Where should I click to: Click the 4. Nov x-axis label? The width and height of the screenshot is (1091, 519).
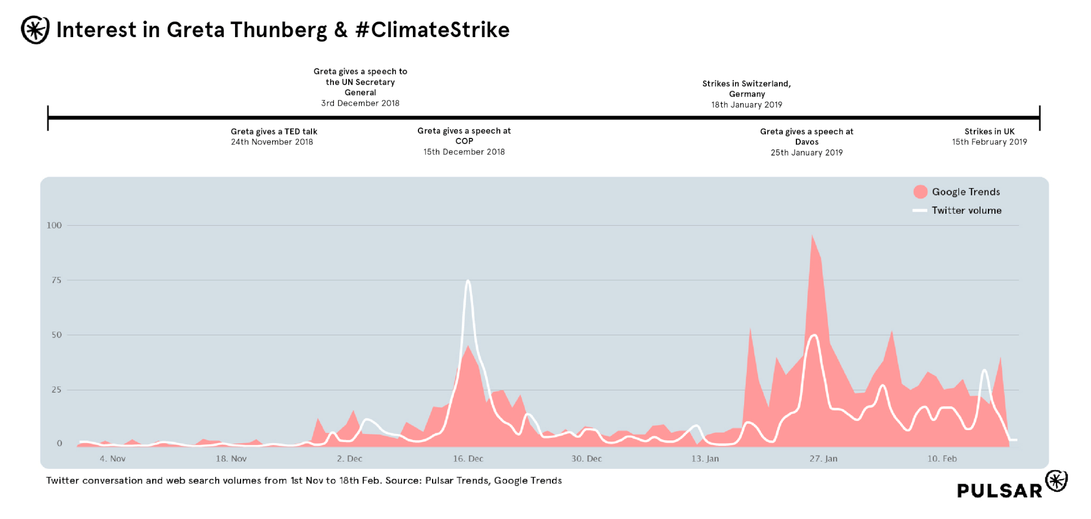pos(112,459)
